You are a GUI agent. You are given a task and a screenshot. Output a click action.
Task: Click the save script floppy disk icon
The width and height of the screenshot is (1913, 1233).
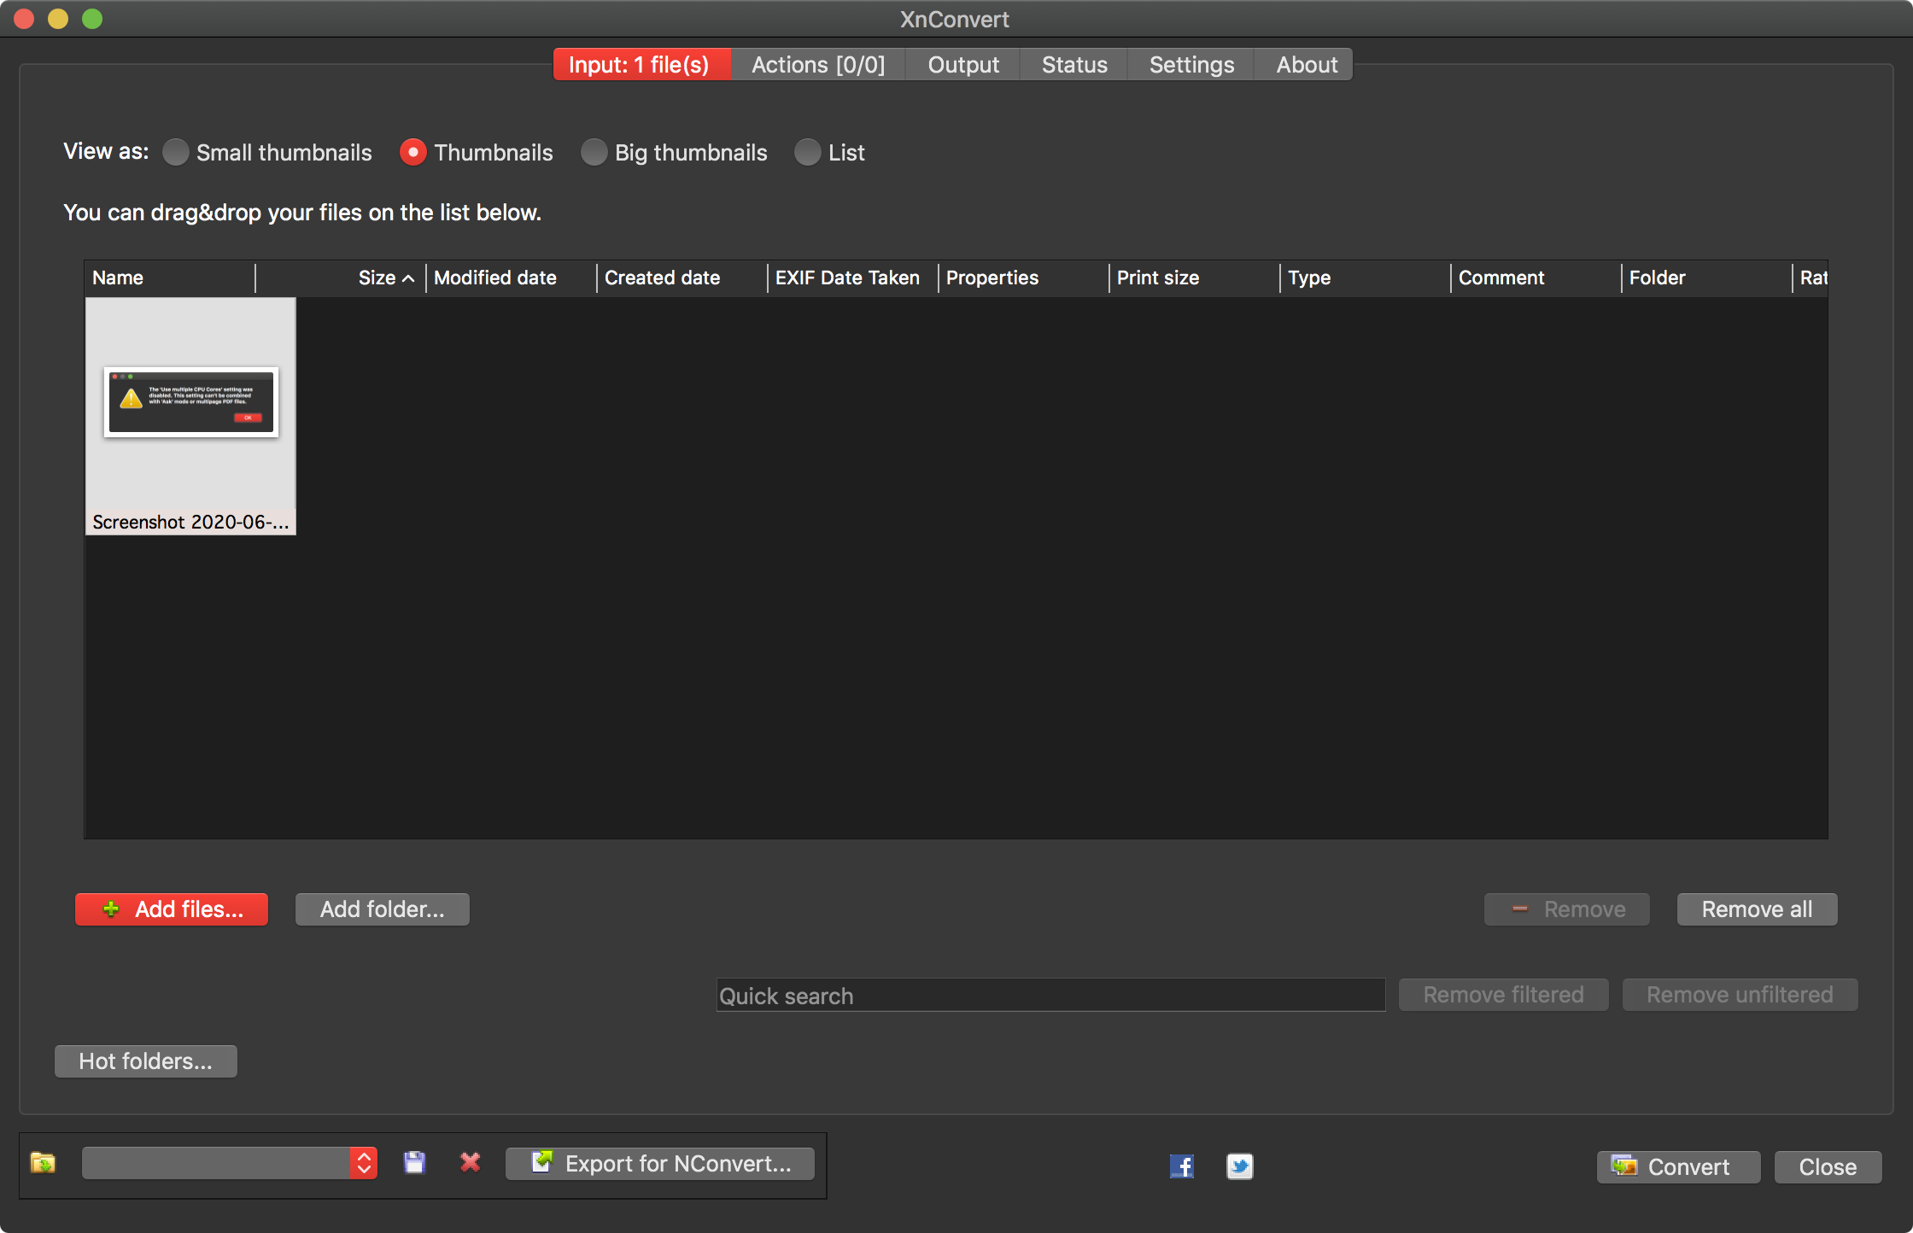point(414,1163)
